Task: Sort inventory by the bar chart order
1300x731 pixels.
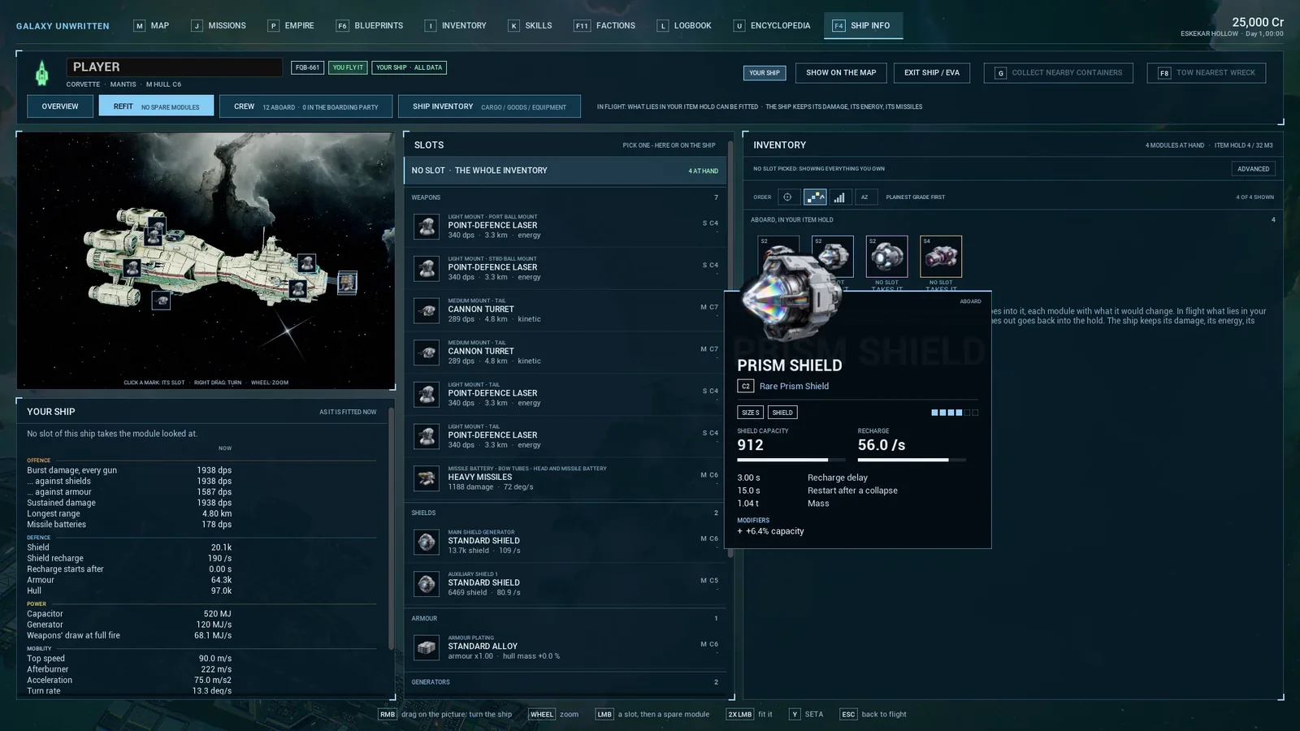Action: tap(839, 197)
